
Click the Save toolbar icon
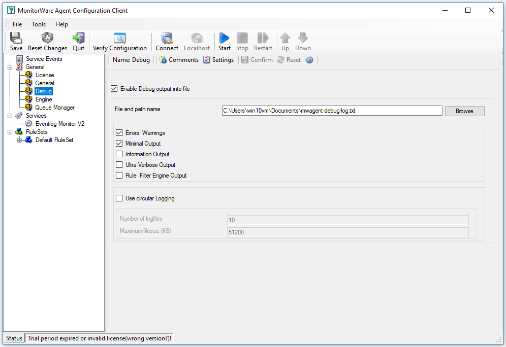(x=16, y=38)
